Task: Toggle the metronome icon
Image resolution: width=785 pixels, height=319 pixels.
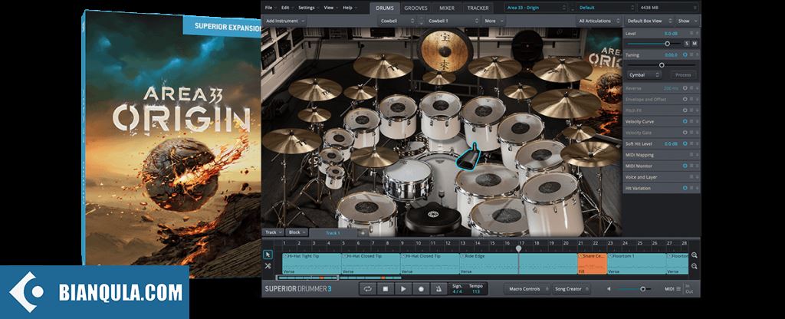Action: point(438,289)
